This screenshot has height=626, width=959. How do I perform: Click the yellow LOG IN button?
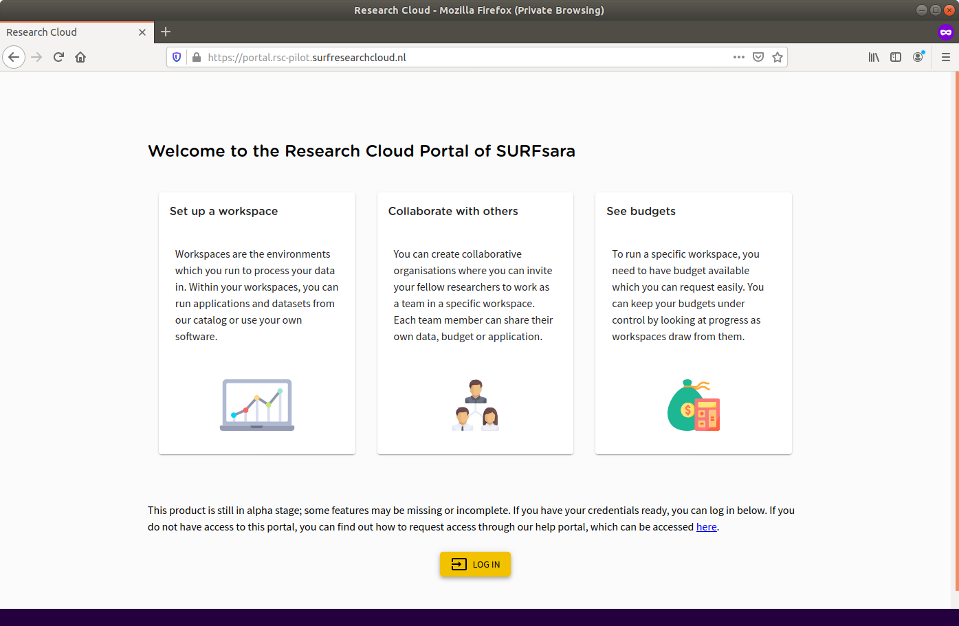[475, 564]
